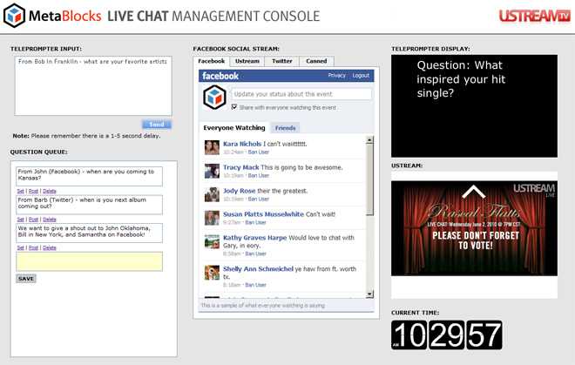Open Jody Rose name link
The image size is (575, 365).
coord(239,191)
